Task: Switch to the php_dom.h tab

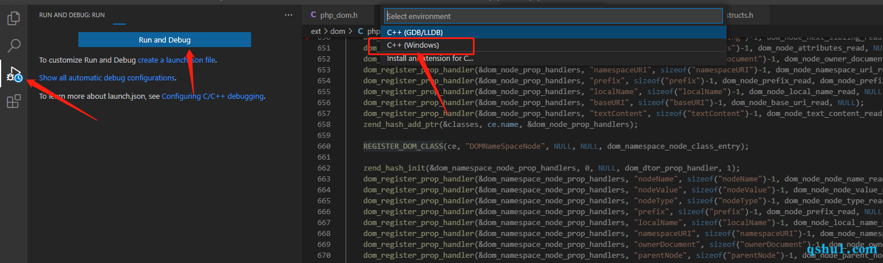Action: pyautogui.click(x=339, y=15)
